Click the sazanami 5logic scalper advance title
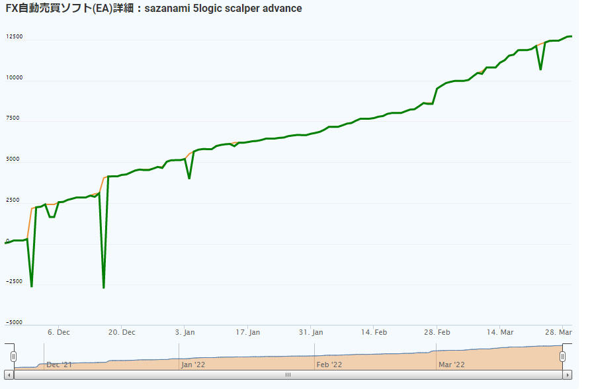The width and height of the screenshot is (590, 389). click(x=223, y=9)
